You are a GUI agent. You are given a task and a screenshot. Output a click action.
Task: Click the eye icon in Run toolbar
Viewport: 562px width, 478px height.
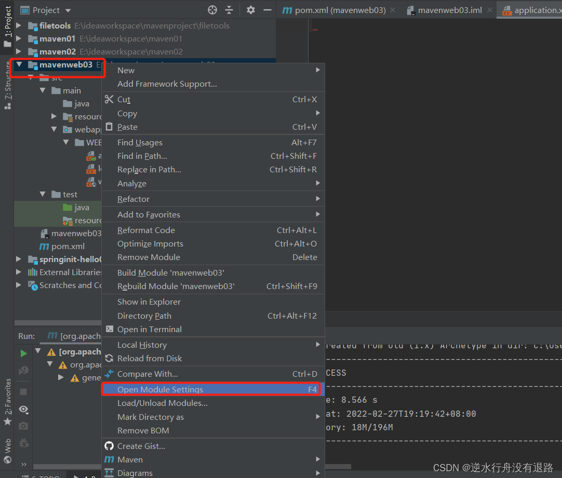click(x=24, y=409)
